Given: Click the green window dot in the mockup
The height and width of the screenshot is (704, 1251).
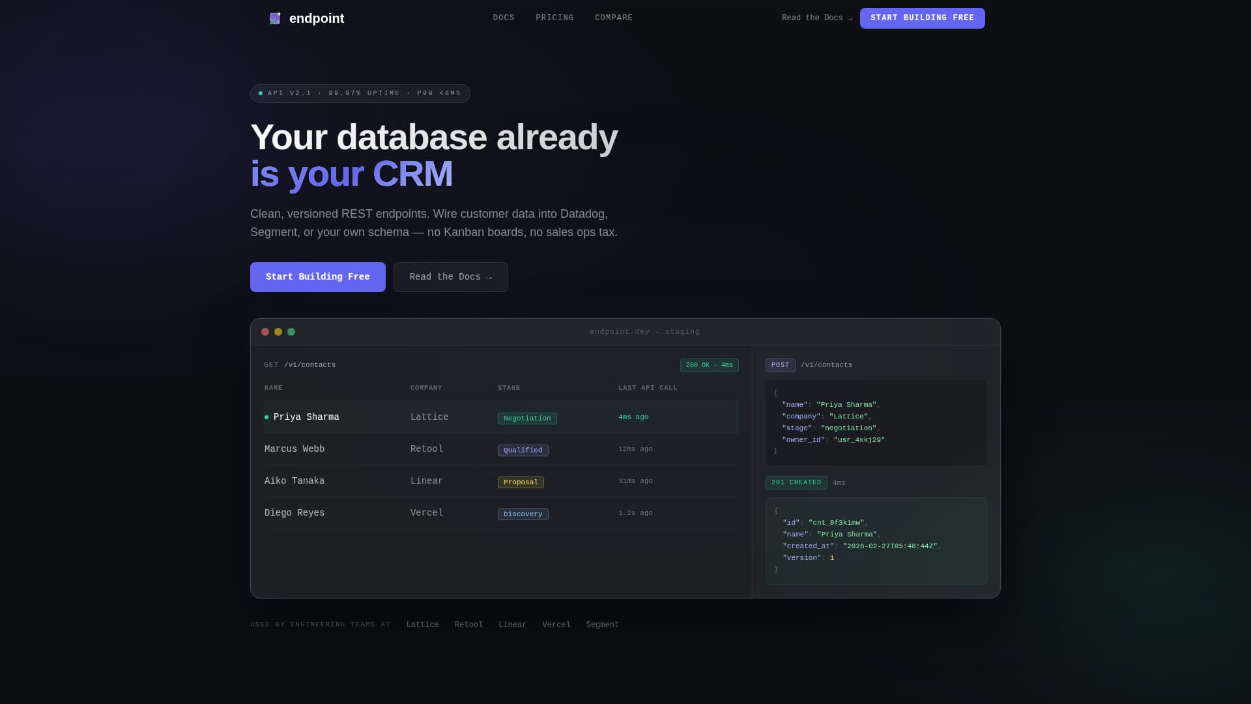Looking at the screenshot, I should tap(291, 332).
